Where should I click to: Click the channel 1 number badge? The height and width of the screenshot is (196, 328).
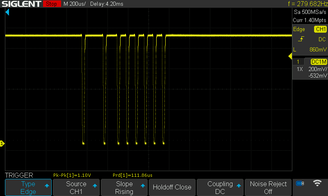click(298, 62)
